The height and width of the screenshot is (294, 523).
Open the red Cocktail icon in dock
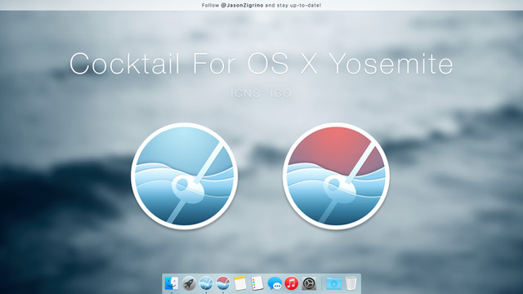coord(223,283)
